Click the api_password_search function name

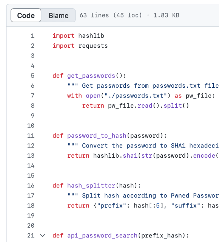102,236
